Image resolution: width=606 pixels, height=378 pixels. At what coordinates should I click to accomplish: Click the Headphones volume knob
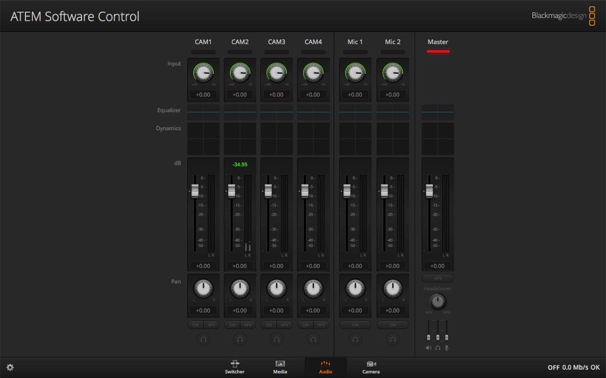pos(437,301)
